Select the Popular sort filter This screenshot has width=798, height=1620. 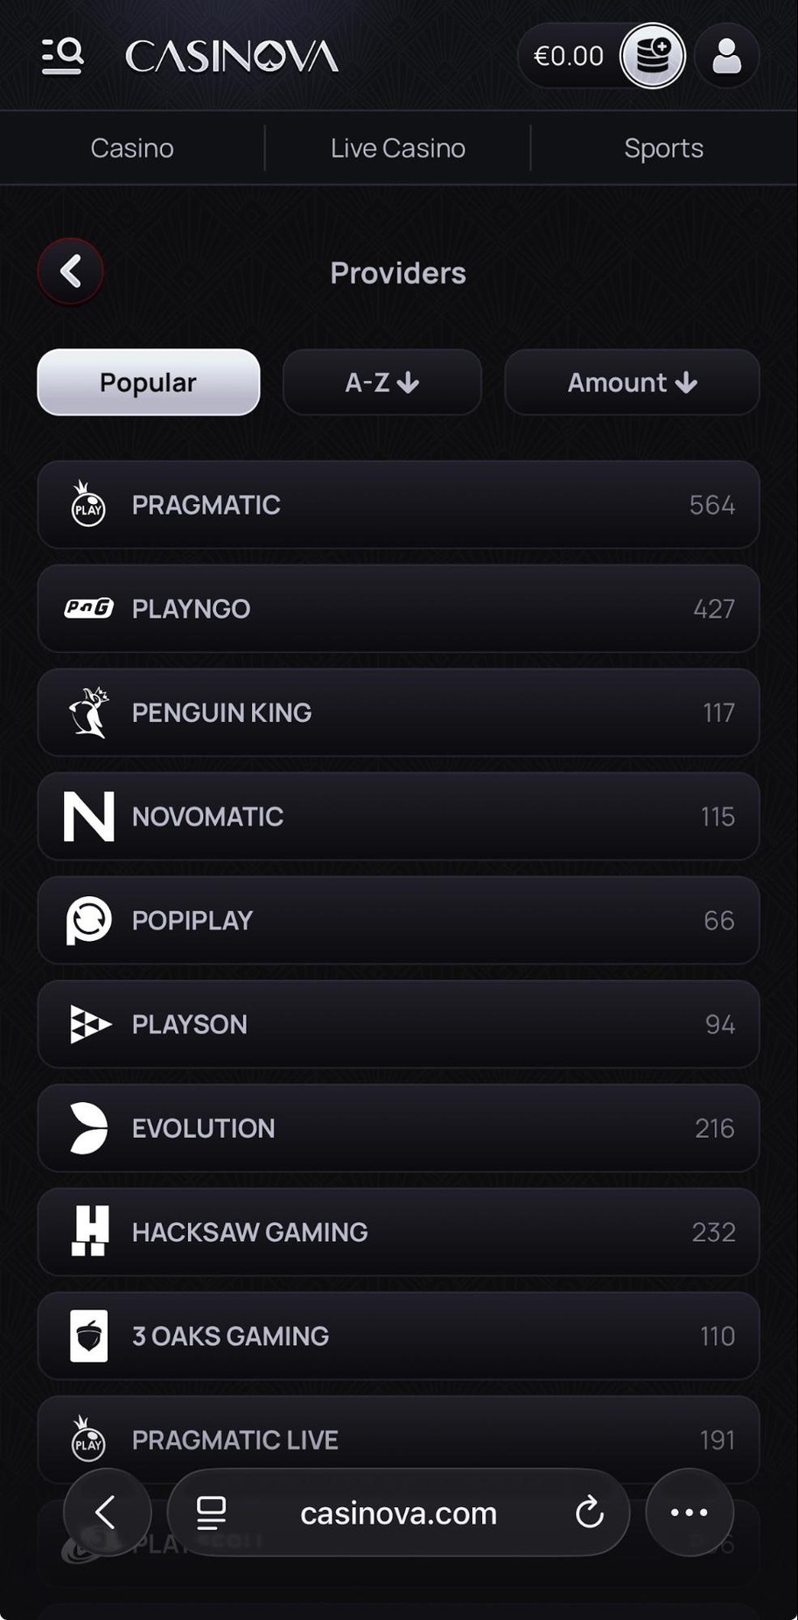coord(149,382)
